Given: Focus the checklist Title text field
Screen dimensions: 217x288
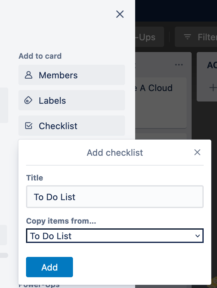Looking at the screenshot, I should tap(115, 197).
